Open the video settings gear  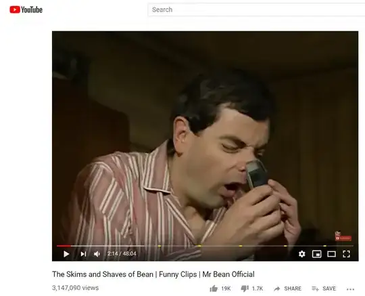coord(302,254)
